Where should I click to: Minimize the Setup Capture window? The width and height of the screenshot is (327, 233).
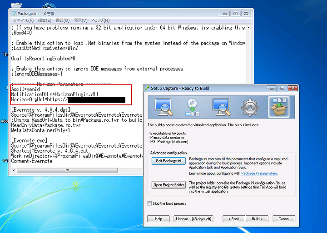[272, 89]
